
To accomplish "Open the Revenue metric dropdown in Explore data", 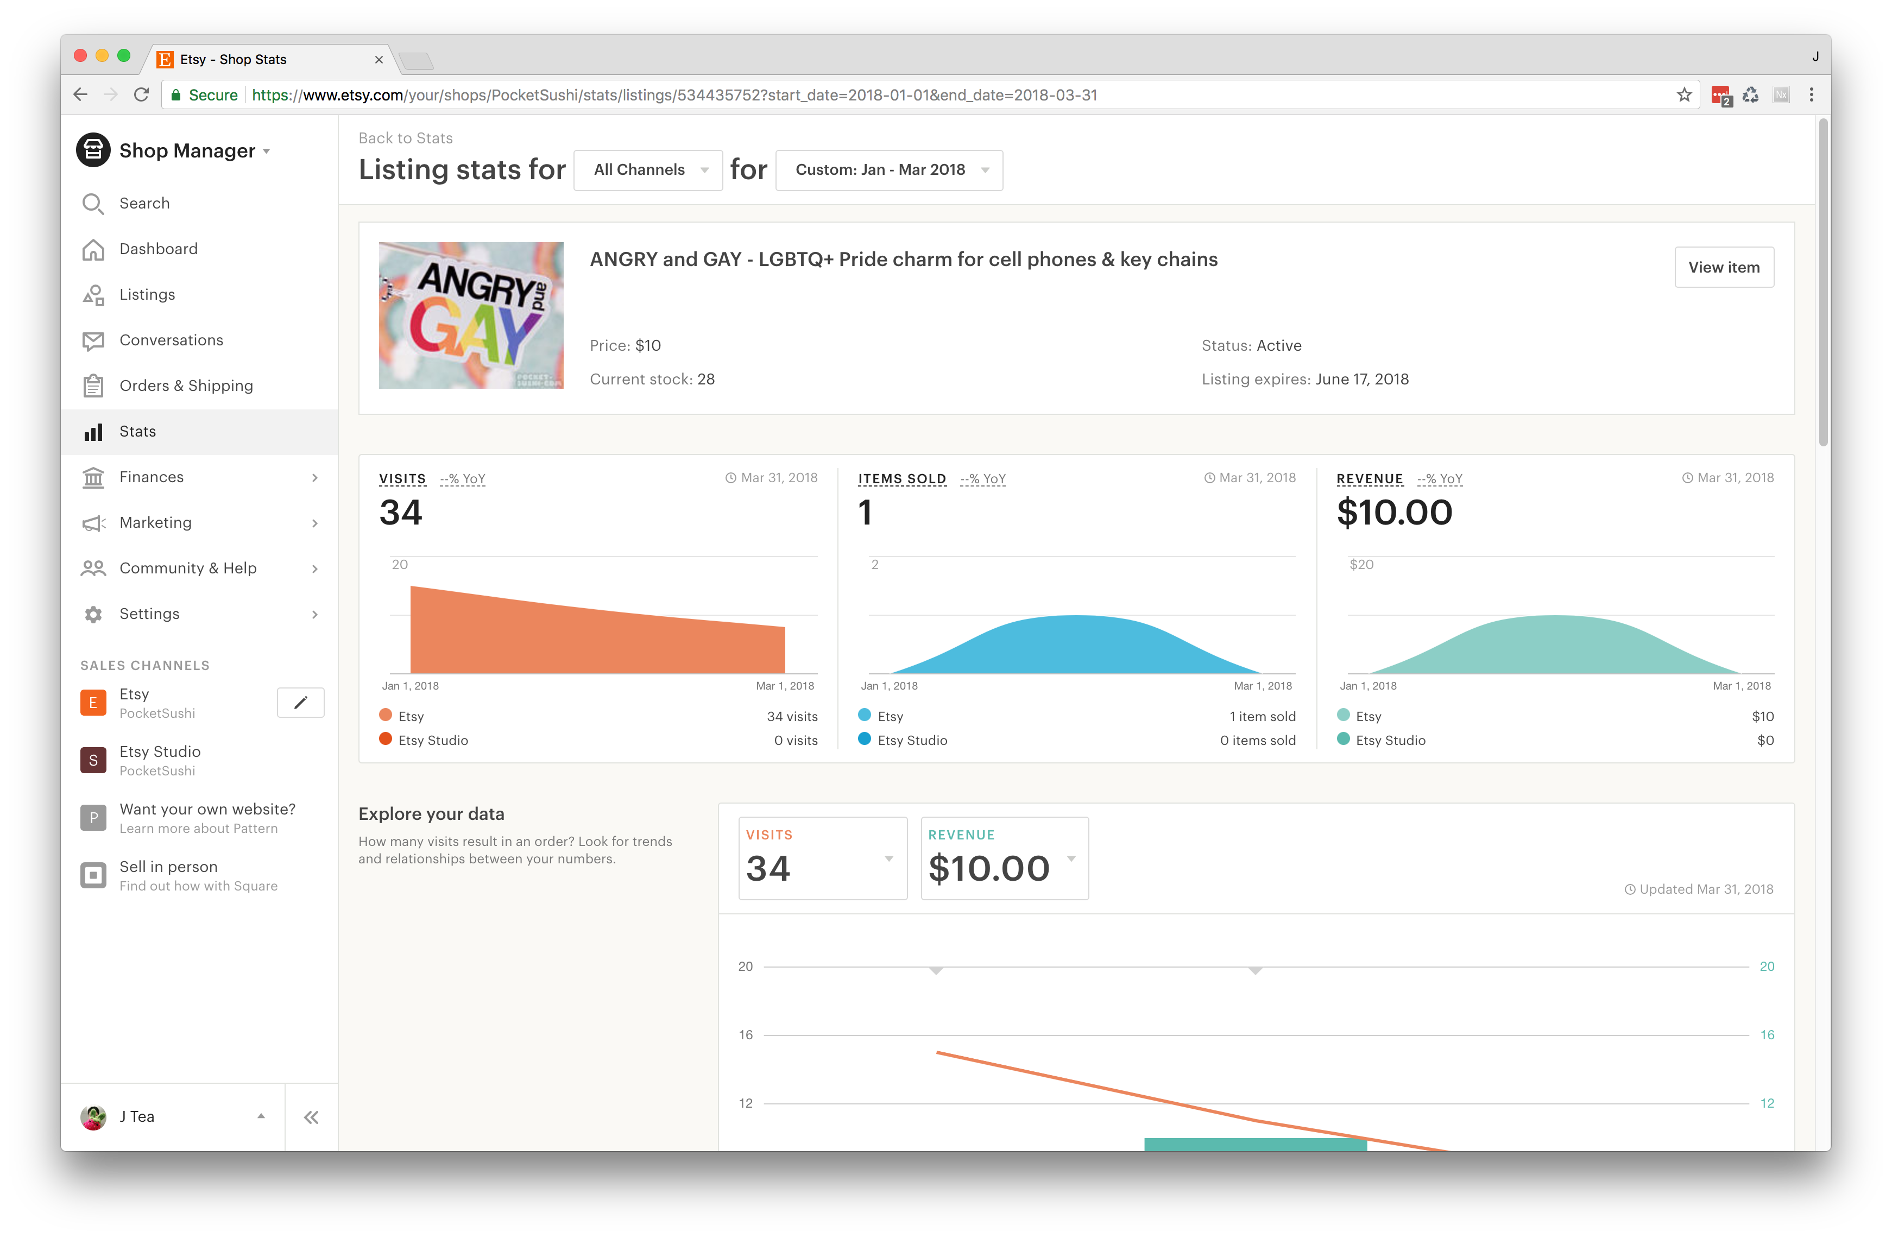I will point(1005,858).
